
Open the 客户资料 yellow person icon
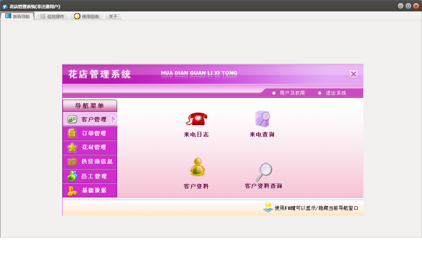tap(197, 167)
